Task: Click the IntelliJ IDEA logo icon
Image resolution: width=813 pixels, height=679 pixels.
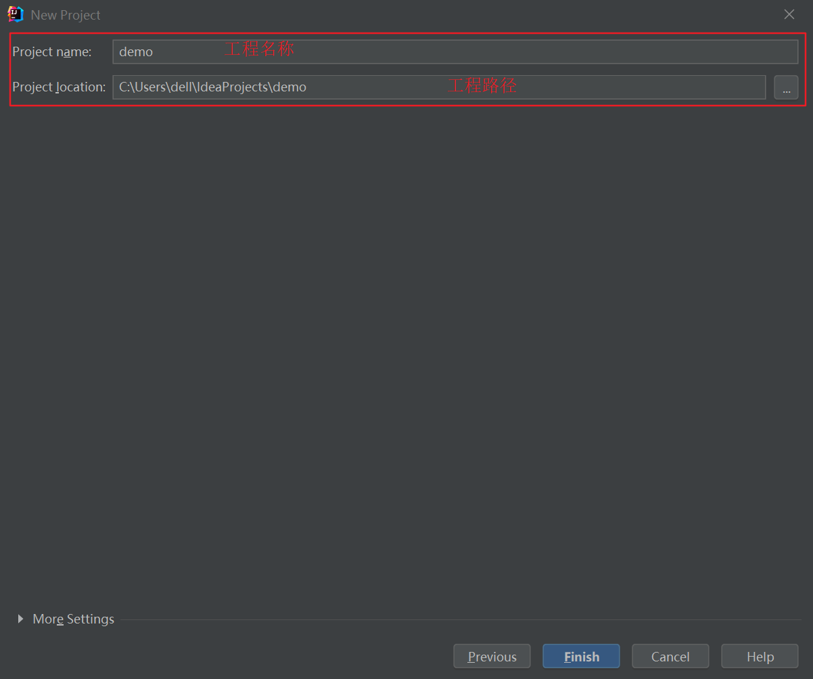Action: tap(15, 14)
